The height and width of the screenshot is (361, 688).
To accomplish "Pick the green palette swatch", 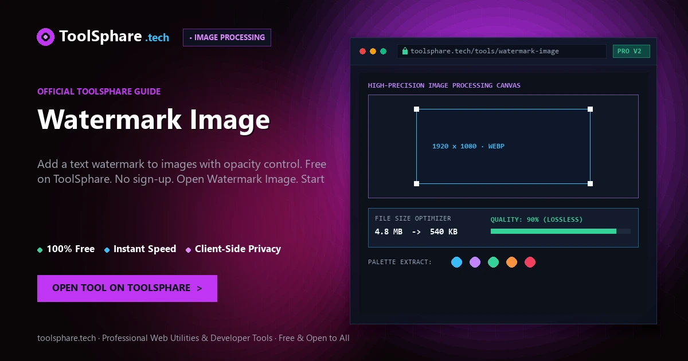I will [493, 262].
